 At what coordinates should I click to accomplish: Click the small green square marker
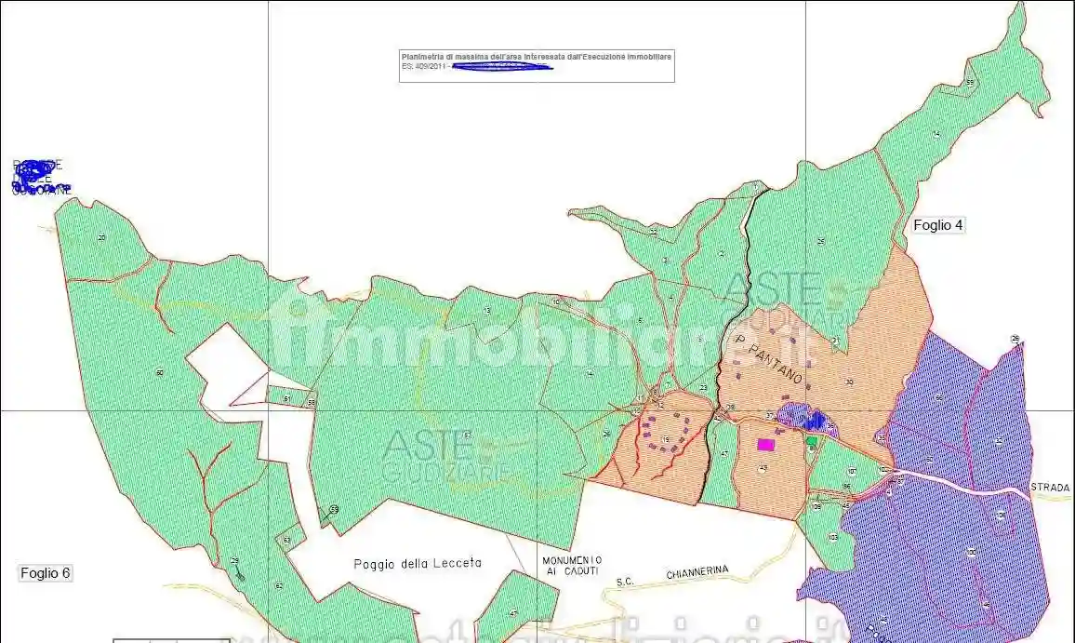pos(811,440)
